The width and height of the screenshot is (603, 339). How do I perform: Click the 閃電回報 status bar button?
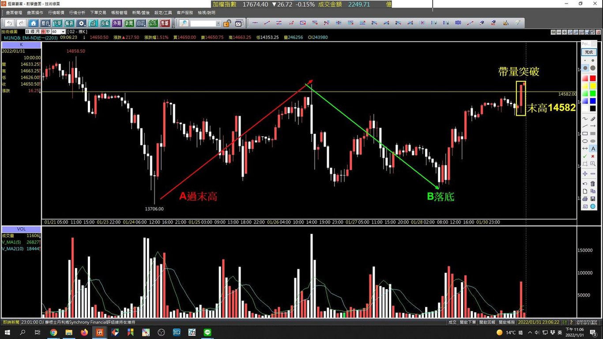pos(487,322)
